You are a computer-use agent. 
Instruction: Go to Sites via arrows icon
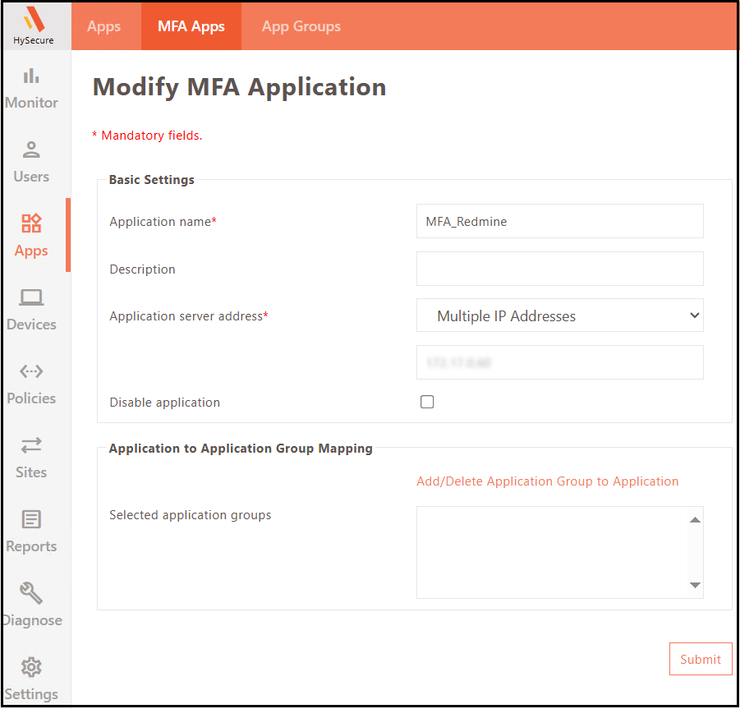click(x=31, y=445)
